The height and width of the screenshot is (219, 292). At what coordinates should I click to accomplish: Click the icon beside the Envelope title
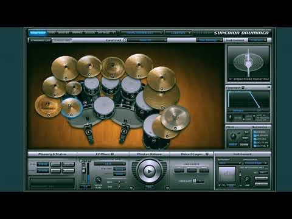tap(243, 88)
